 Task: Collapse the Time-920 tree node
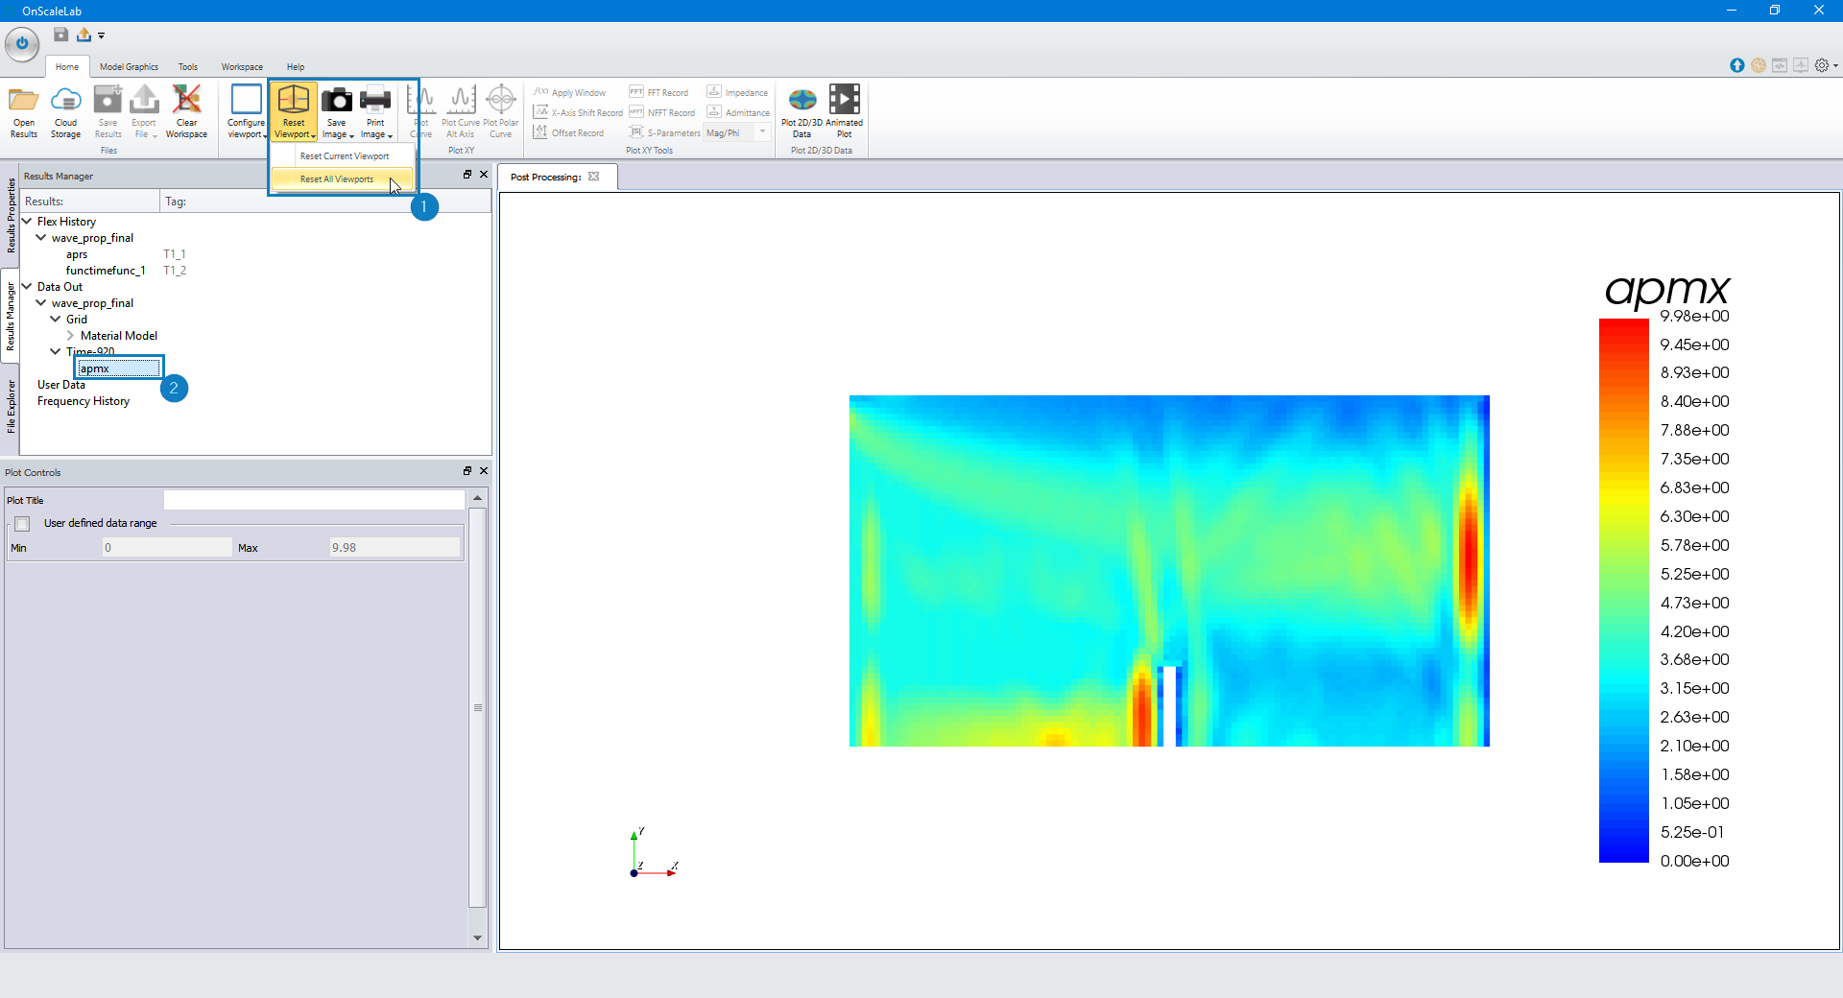pos(56,352)
